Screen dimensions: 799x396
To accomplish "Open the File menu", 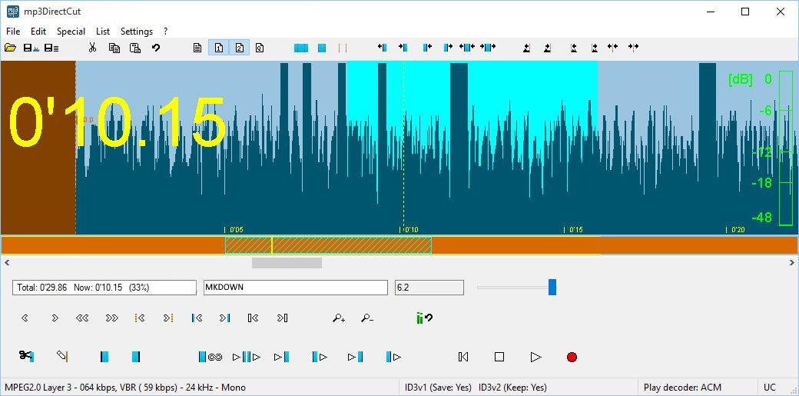I will point(13,31).
